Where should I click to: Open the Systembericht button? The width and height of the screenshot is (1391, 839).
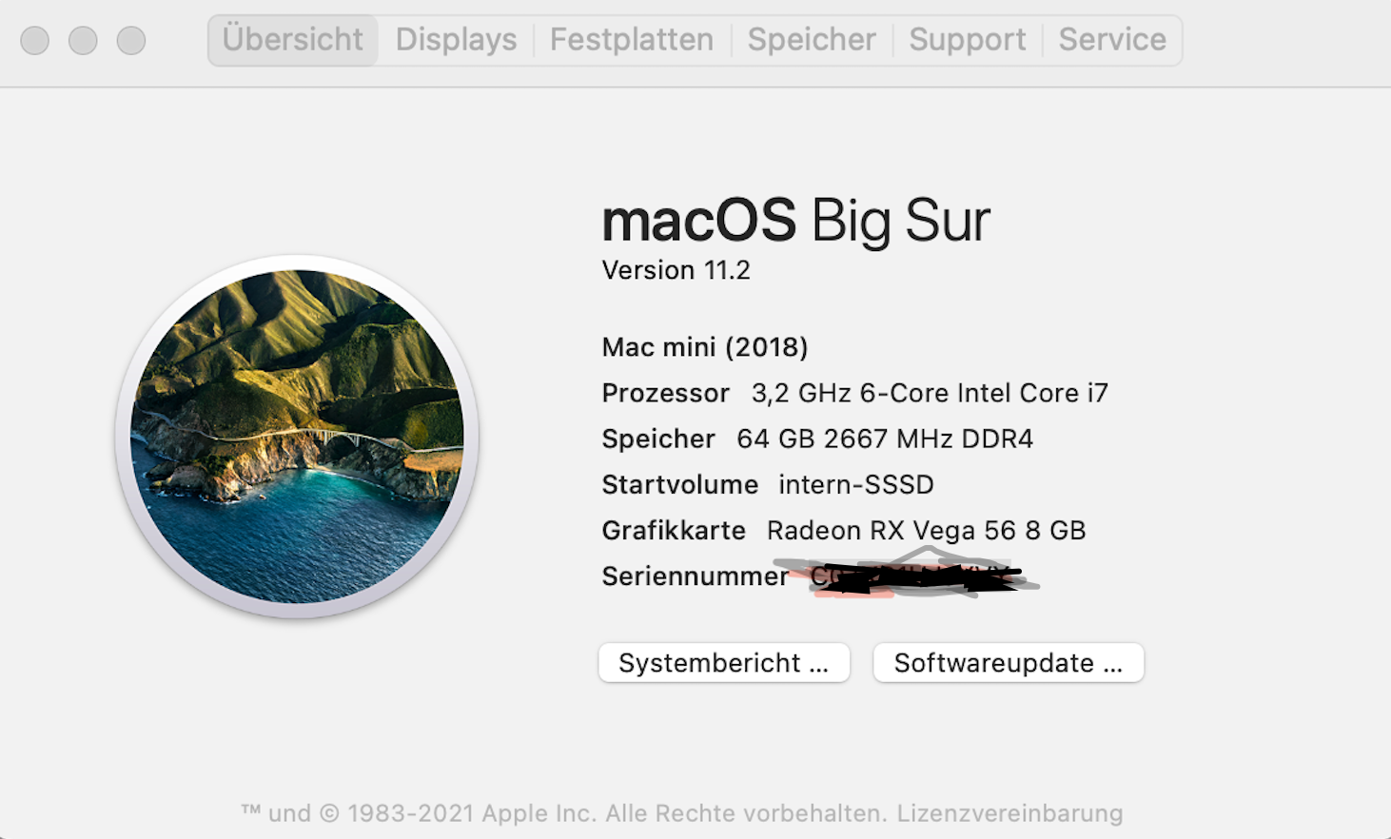pyautogui.click(x=723, y=663)
